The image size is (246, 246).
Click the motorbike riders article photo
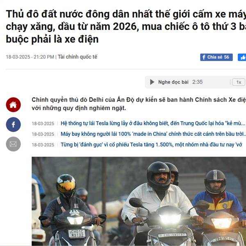click(x=139, y=201)
